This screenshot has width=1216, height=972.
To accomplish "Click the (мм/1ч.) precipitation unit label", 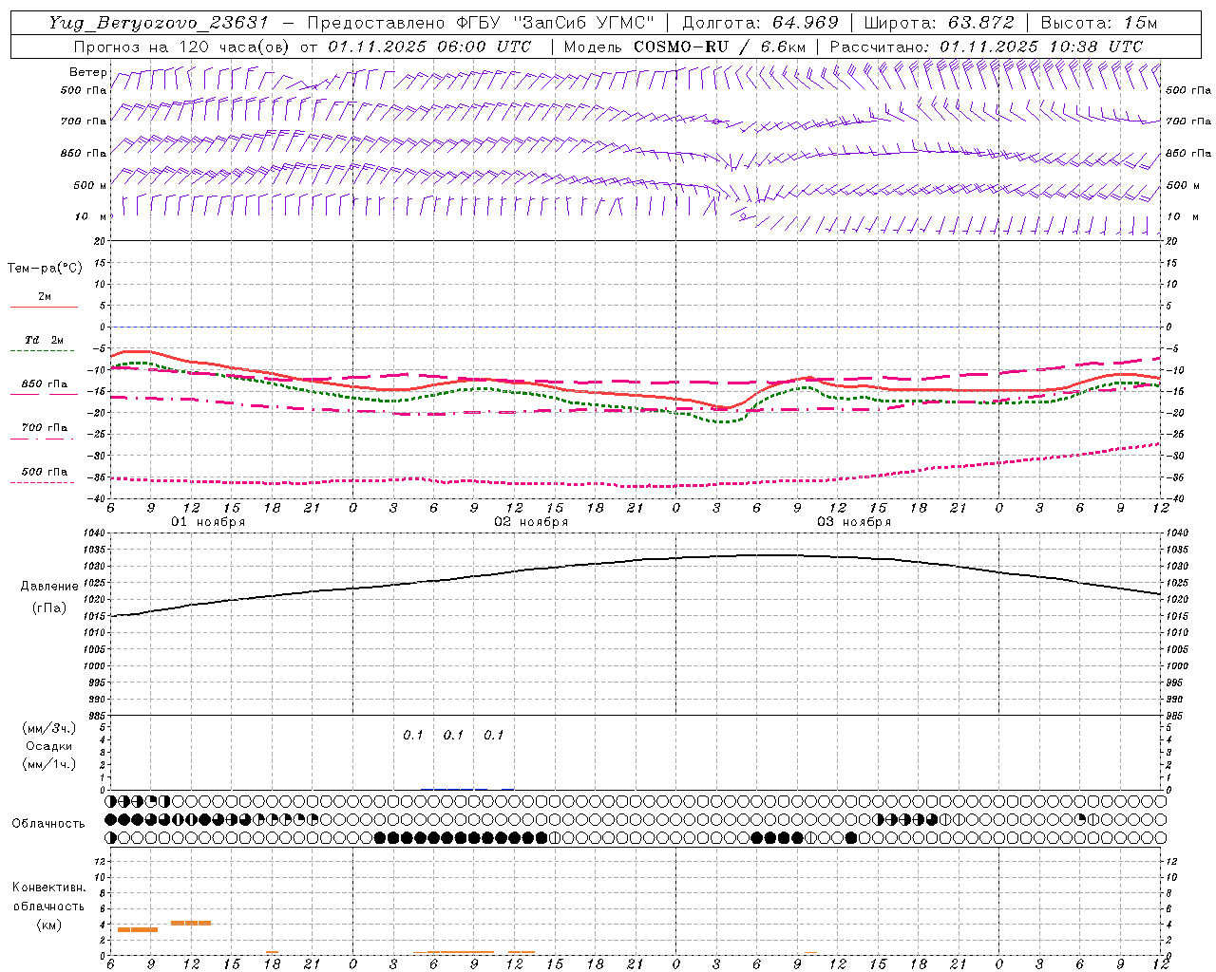I will [49, 764].
